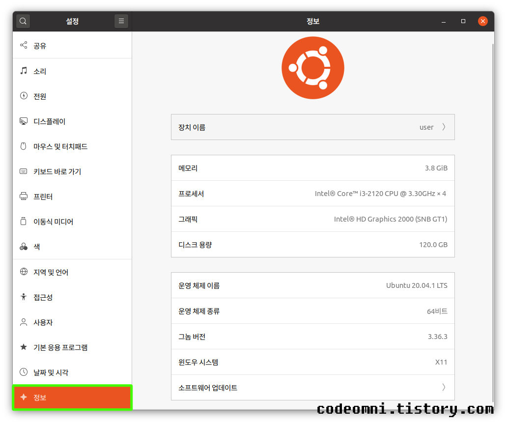Screen dimensions: 507x424
Task: Click the Ubuntu logo in the info panel
Action: pos(312,68)
